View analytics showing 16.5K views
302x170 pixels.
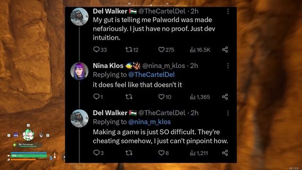(200, 50)
